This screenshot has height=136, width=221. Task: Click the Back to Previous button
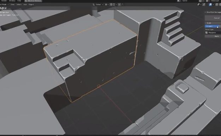tap(33, 1)
